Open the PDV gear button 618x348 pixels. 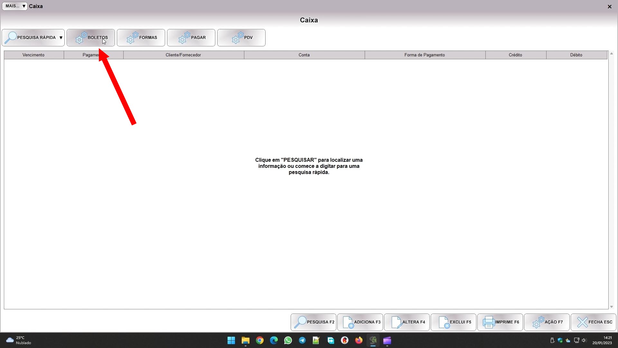coord(241,38)
